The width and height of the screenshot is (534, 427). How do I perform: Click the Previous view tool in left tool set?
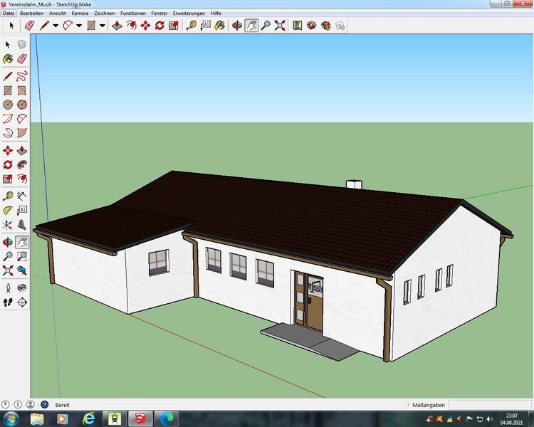22,270
